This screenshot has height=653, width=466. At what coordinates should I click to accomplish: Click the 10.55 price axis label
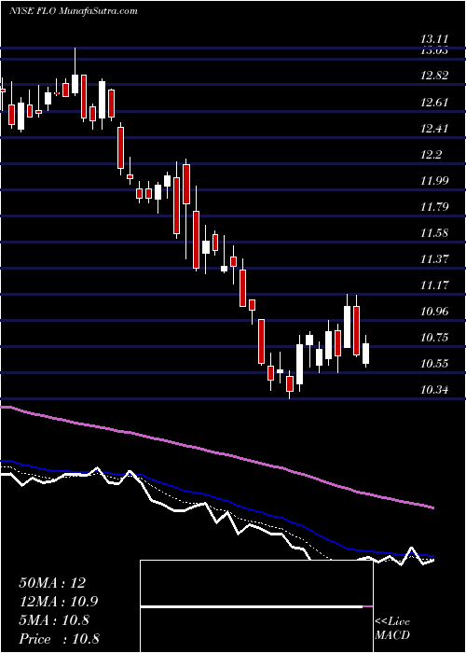tap(434, 364)
